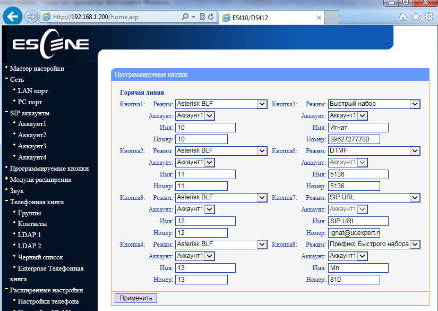Open Кнопка5 Режим Быстрый набор dropdown
438x311 pixels.
[374, 104]
